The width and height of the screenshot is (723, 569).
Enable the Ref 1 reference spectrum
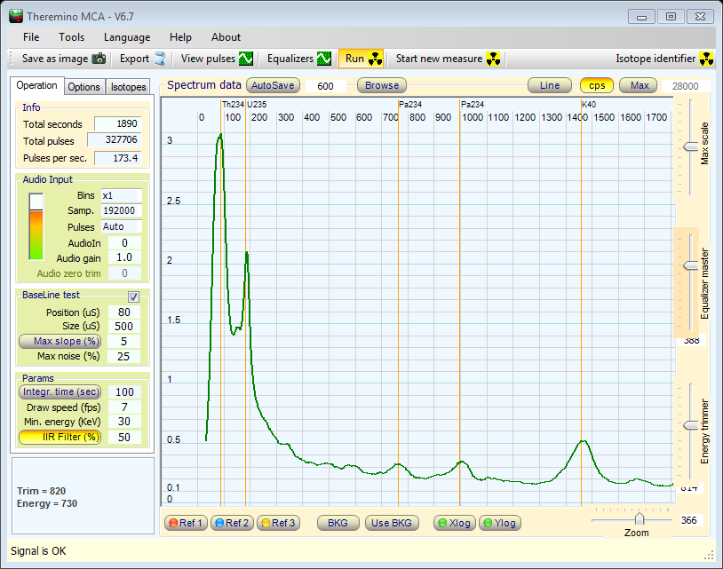click(x=186, y=523)
